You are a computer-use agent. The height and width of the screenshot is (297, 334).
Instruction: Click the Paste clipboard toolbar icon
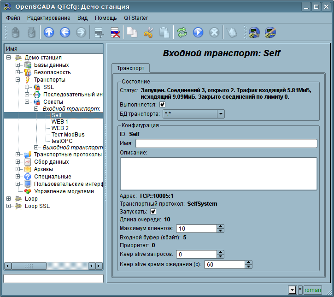click(164, 33)
